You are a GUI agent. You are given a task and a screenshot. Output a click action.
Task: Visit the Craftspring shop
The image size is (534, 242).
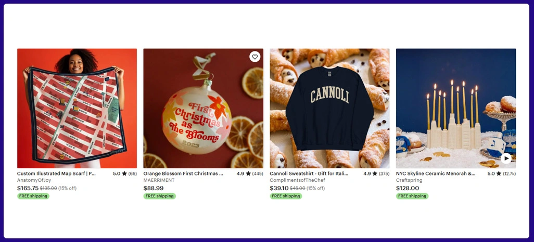(x=409, y=180)
